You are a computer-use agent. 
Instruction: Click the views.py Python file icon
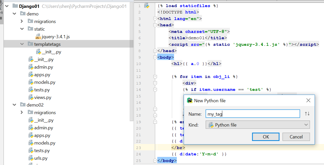(x=31, y=97)
